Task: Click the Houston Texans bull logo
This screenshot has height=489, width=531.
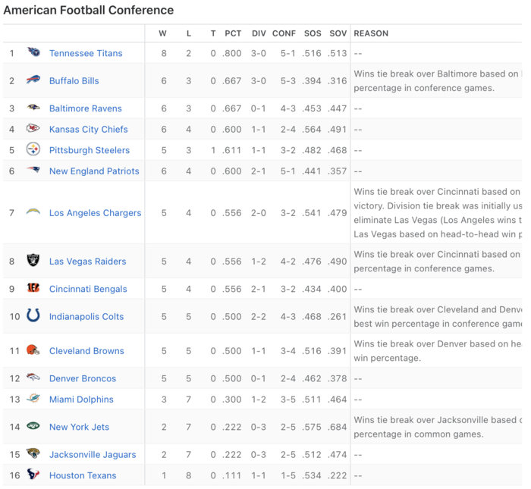Action: pos(33,474)
